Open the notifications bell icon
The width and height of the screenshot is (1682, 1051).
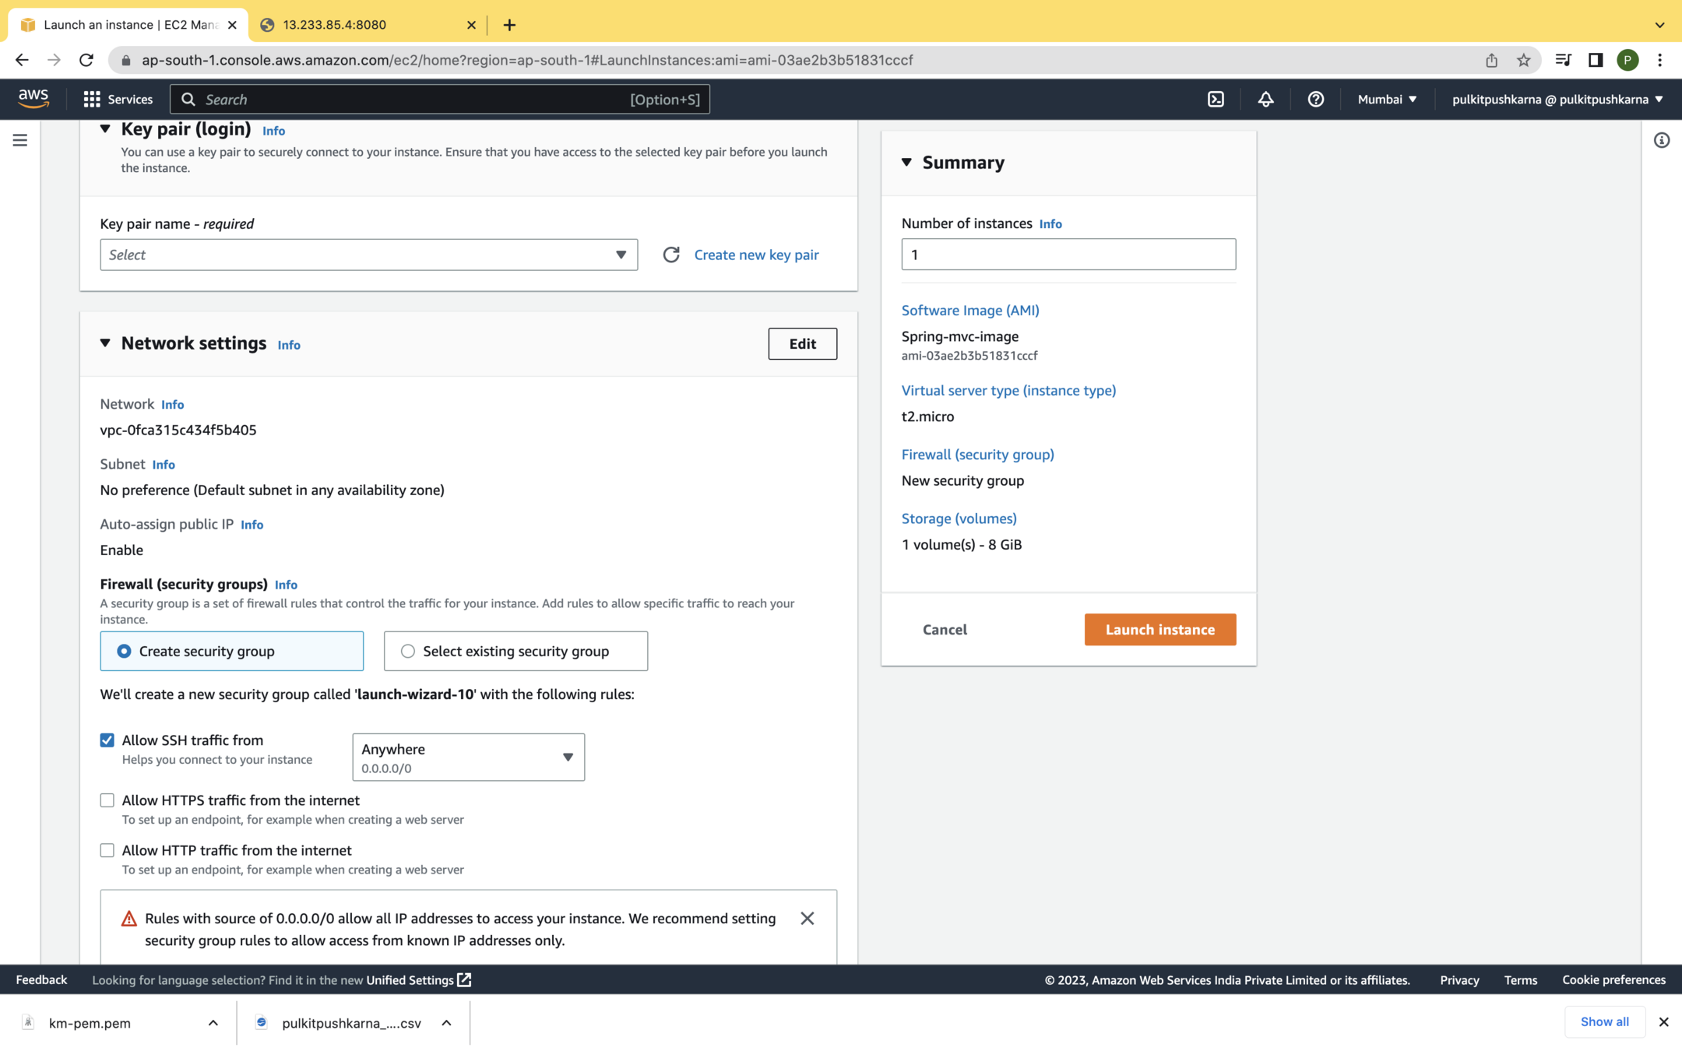tap(1265, 99)
